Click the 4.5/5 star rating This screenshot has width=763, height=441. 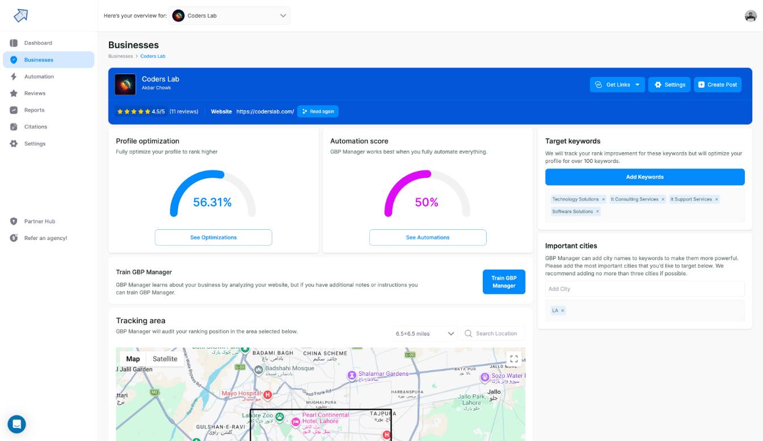coord(141,112)
